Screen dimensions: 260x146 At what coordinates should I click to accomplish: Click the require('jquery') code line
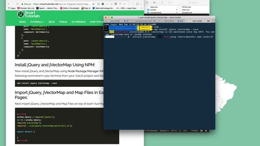click(36, 117)
